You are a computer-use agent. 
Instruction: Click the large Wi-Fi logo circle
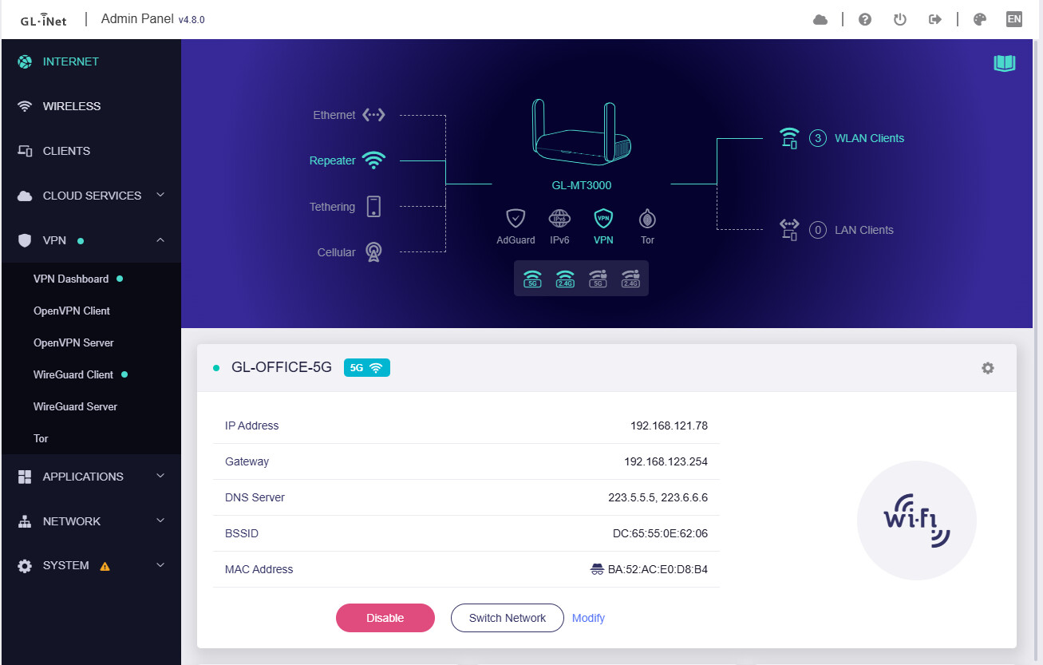[x=917, y=521]
